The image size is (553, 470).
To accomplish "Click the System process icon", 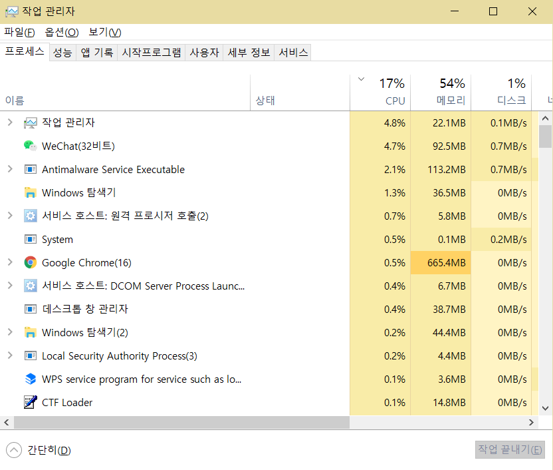I will tap(31, 240).
